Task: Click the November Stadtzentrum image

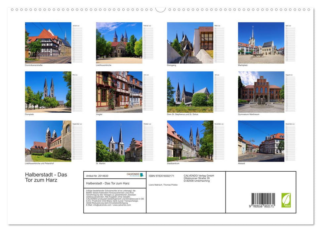Action: pyautogui.click(x=190, y=141)
